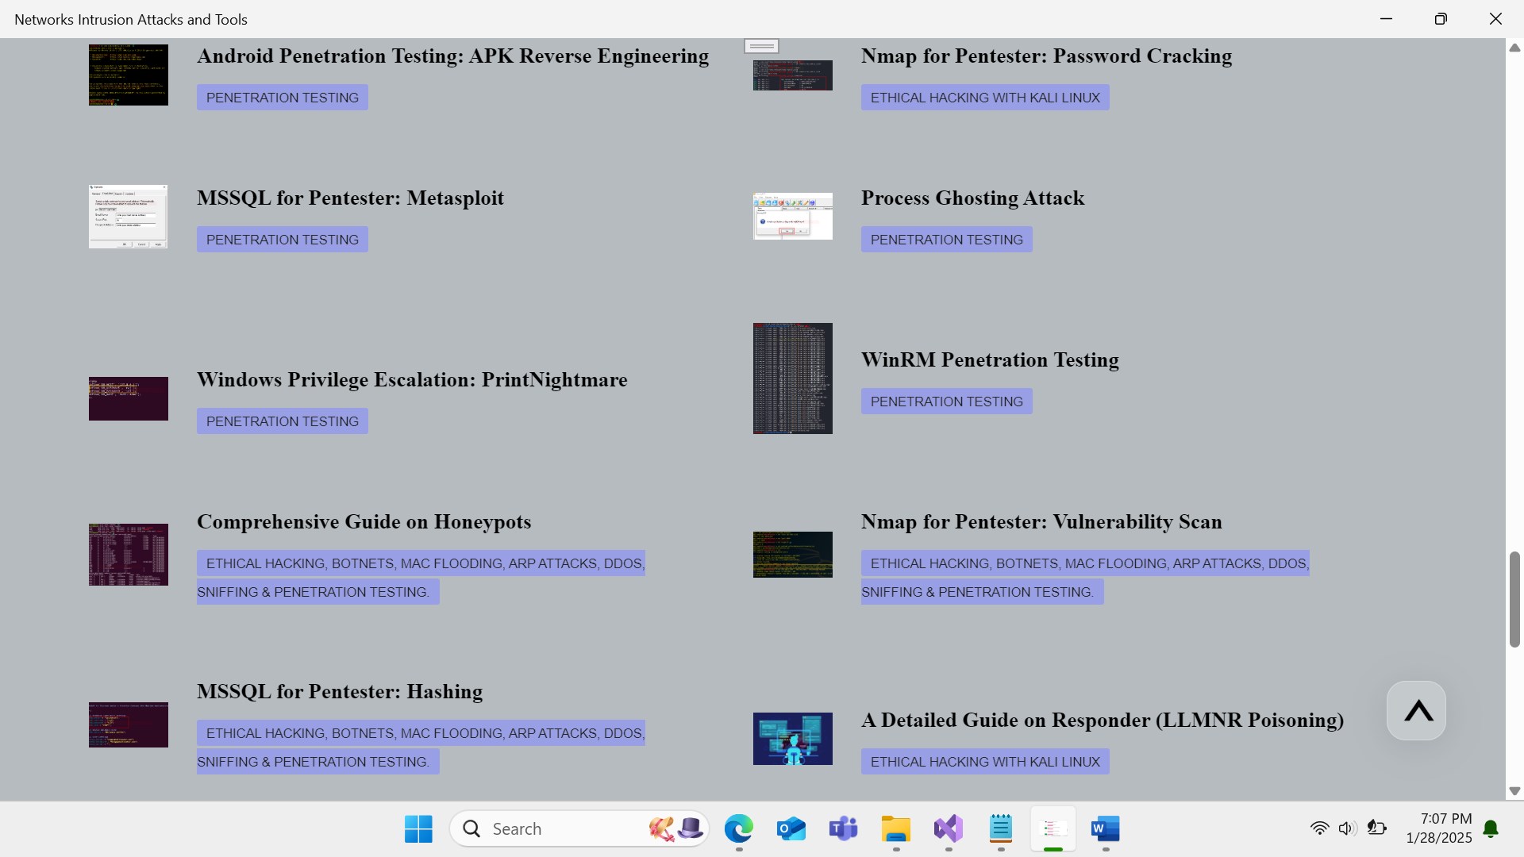Open Word from the taskbar
This screenshot has height=857, width=1524.
point(1105,828)
